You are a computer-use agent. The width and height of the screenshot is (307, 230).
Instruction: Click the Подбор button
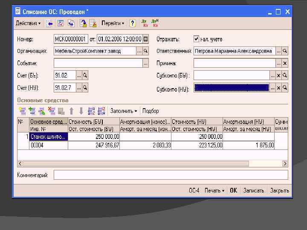151,111
